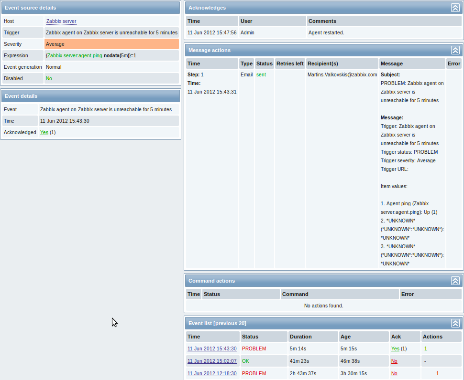
Task: Click the PROBLEM status of the 15:43:30 event
Action: (x=254, y=348)
